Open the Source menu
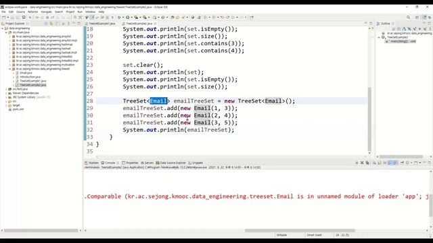Viewport: 433px width, 243px height. [x=20, y=12]
